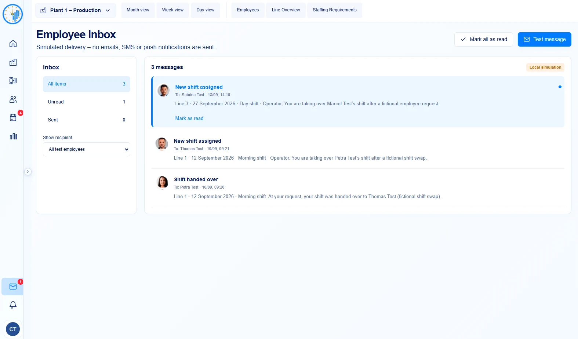Open the CT user avatar menu
Image resolution: width=578 pixels, height=339 pixels.
pyautogui.click(x=13, y=329)
